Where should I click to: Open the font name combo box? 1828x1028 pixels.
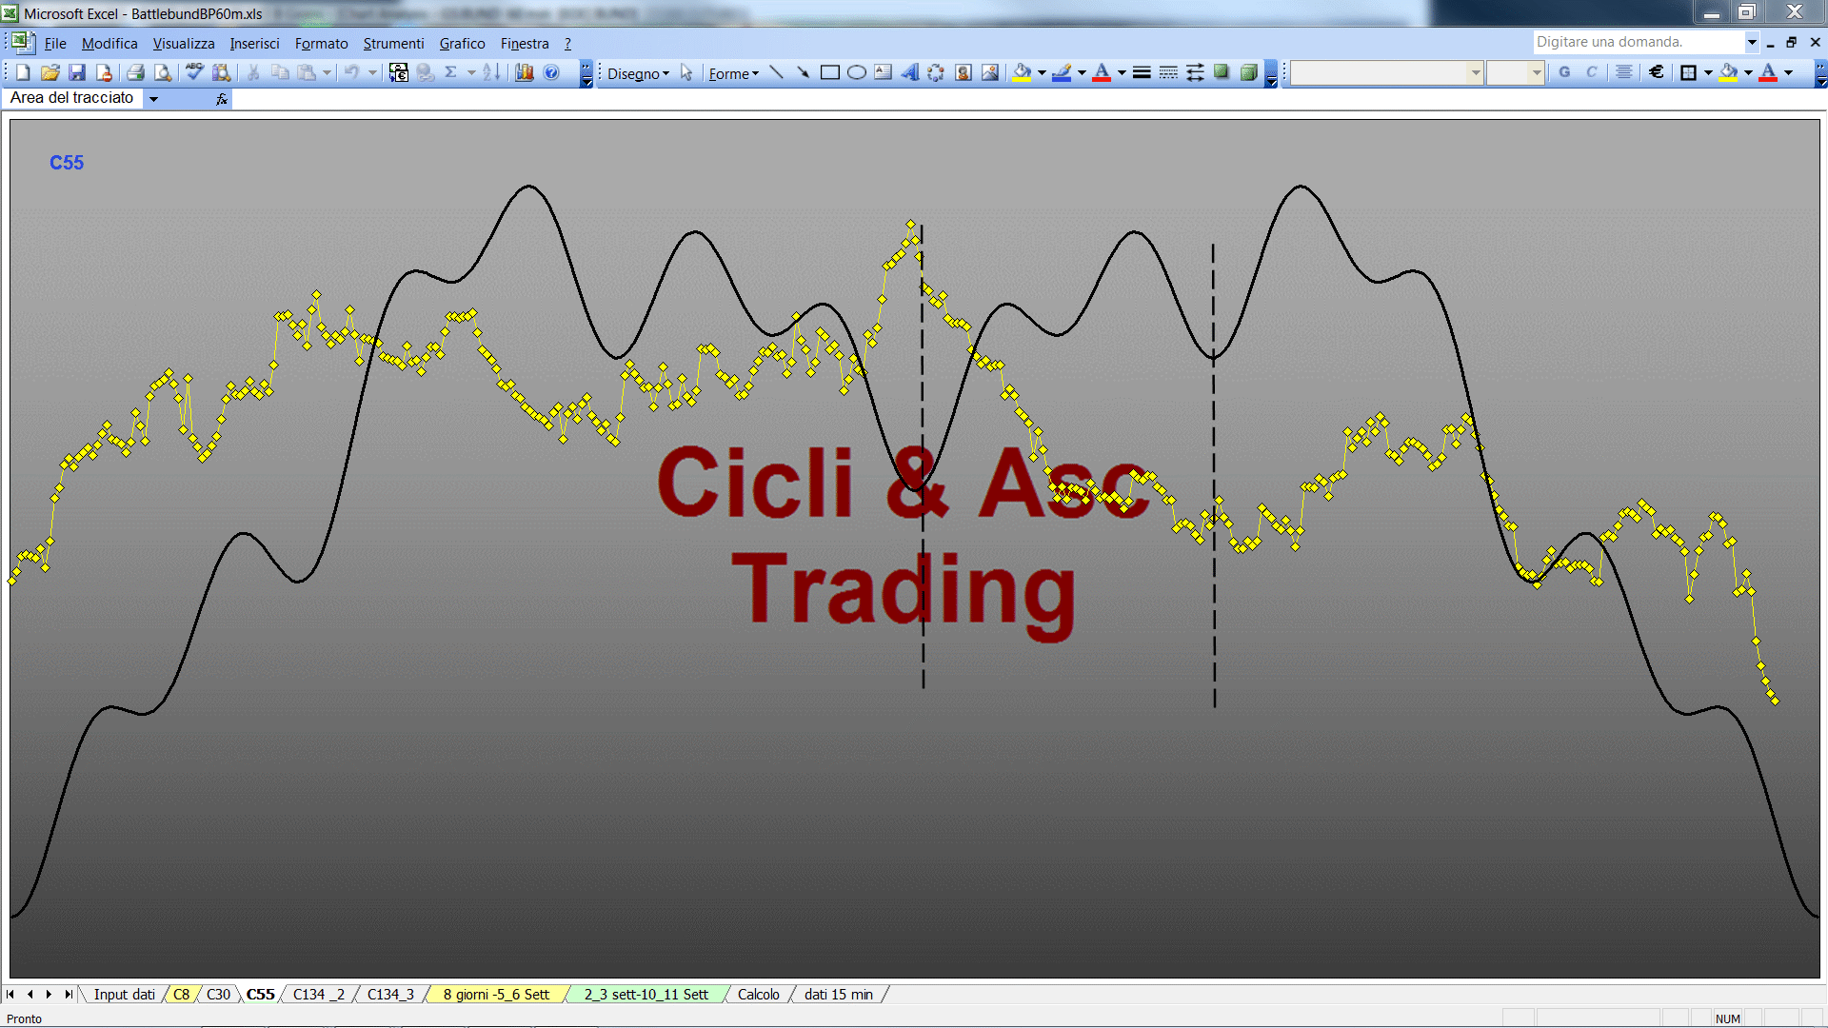coord(1387,72)
